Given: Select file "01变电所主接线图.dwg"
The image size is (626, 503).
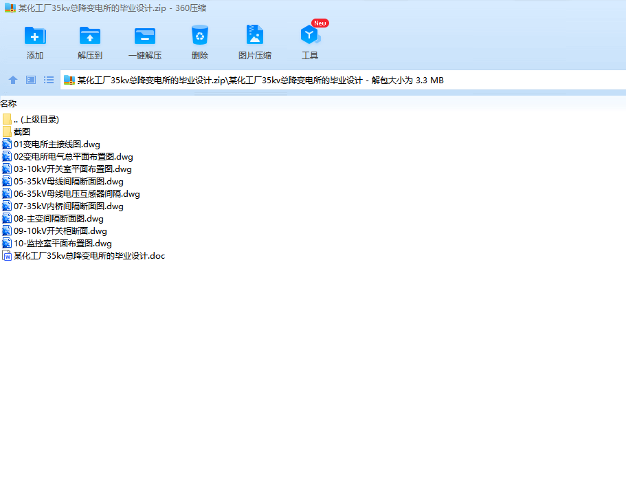Looking at the screenshot, I should coord(57,144).
